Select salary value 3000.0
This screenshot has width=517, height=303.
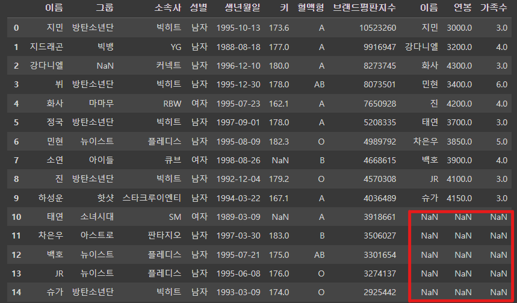coord(459,28)
